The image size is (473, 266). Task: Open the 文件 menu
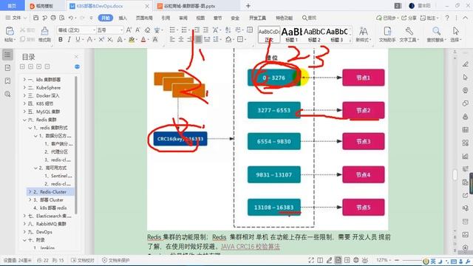tap(16, 18)
